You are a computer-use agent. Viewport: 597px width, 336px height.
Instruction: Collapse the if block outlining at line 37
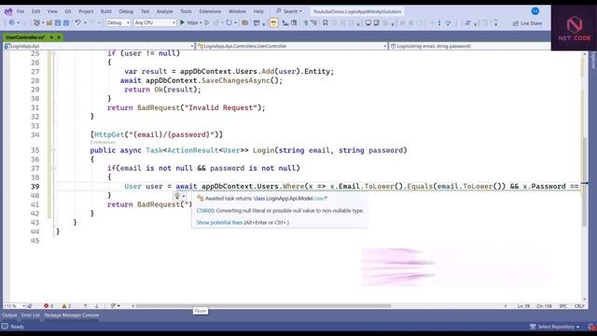tap(53, 168)
